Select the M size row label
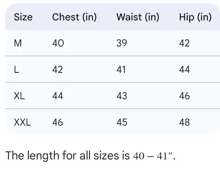 tap(18, 43)
